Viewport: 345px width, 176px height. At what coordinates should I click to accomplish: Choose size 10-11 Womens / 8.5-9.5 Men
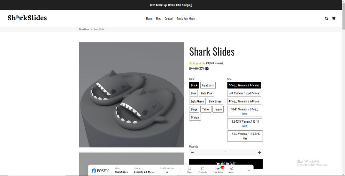(x=245, y=111)
